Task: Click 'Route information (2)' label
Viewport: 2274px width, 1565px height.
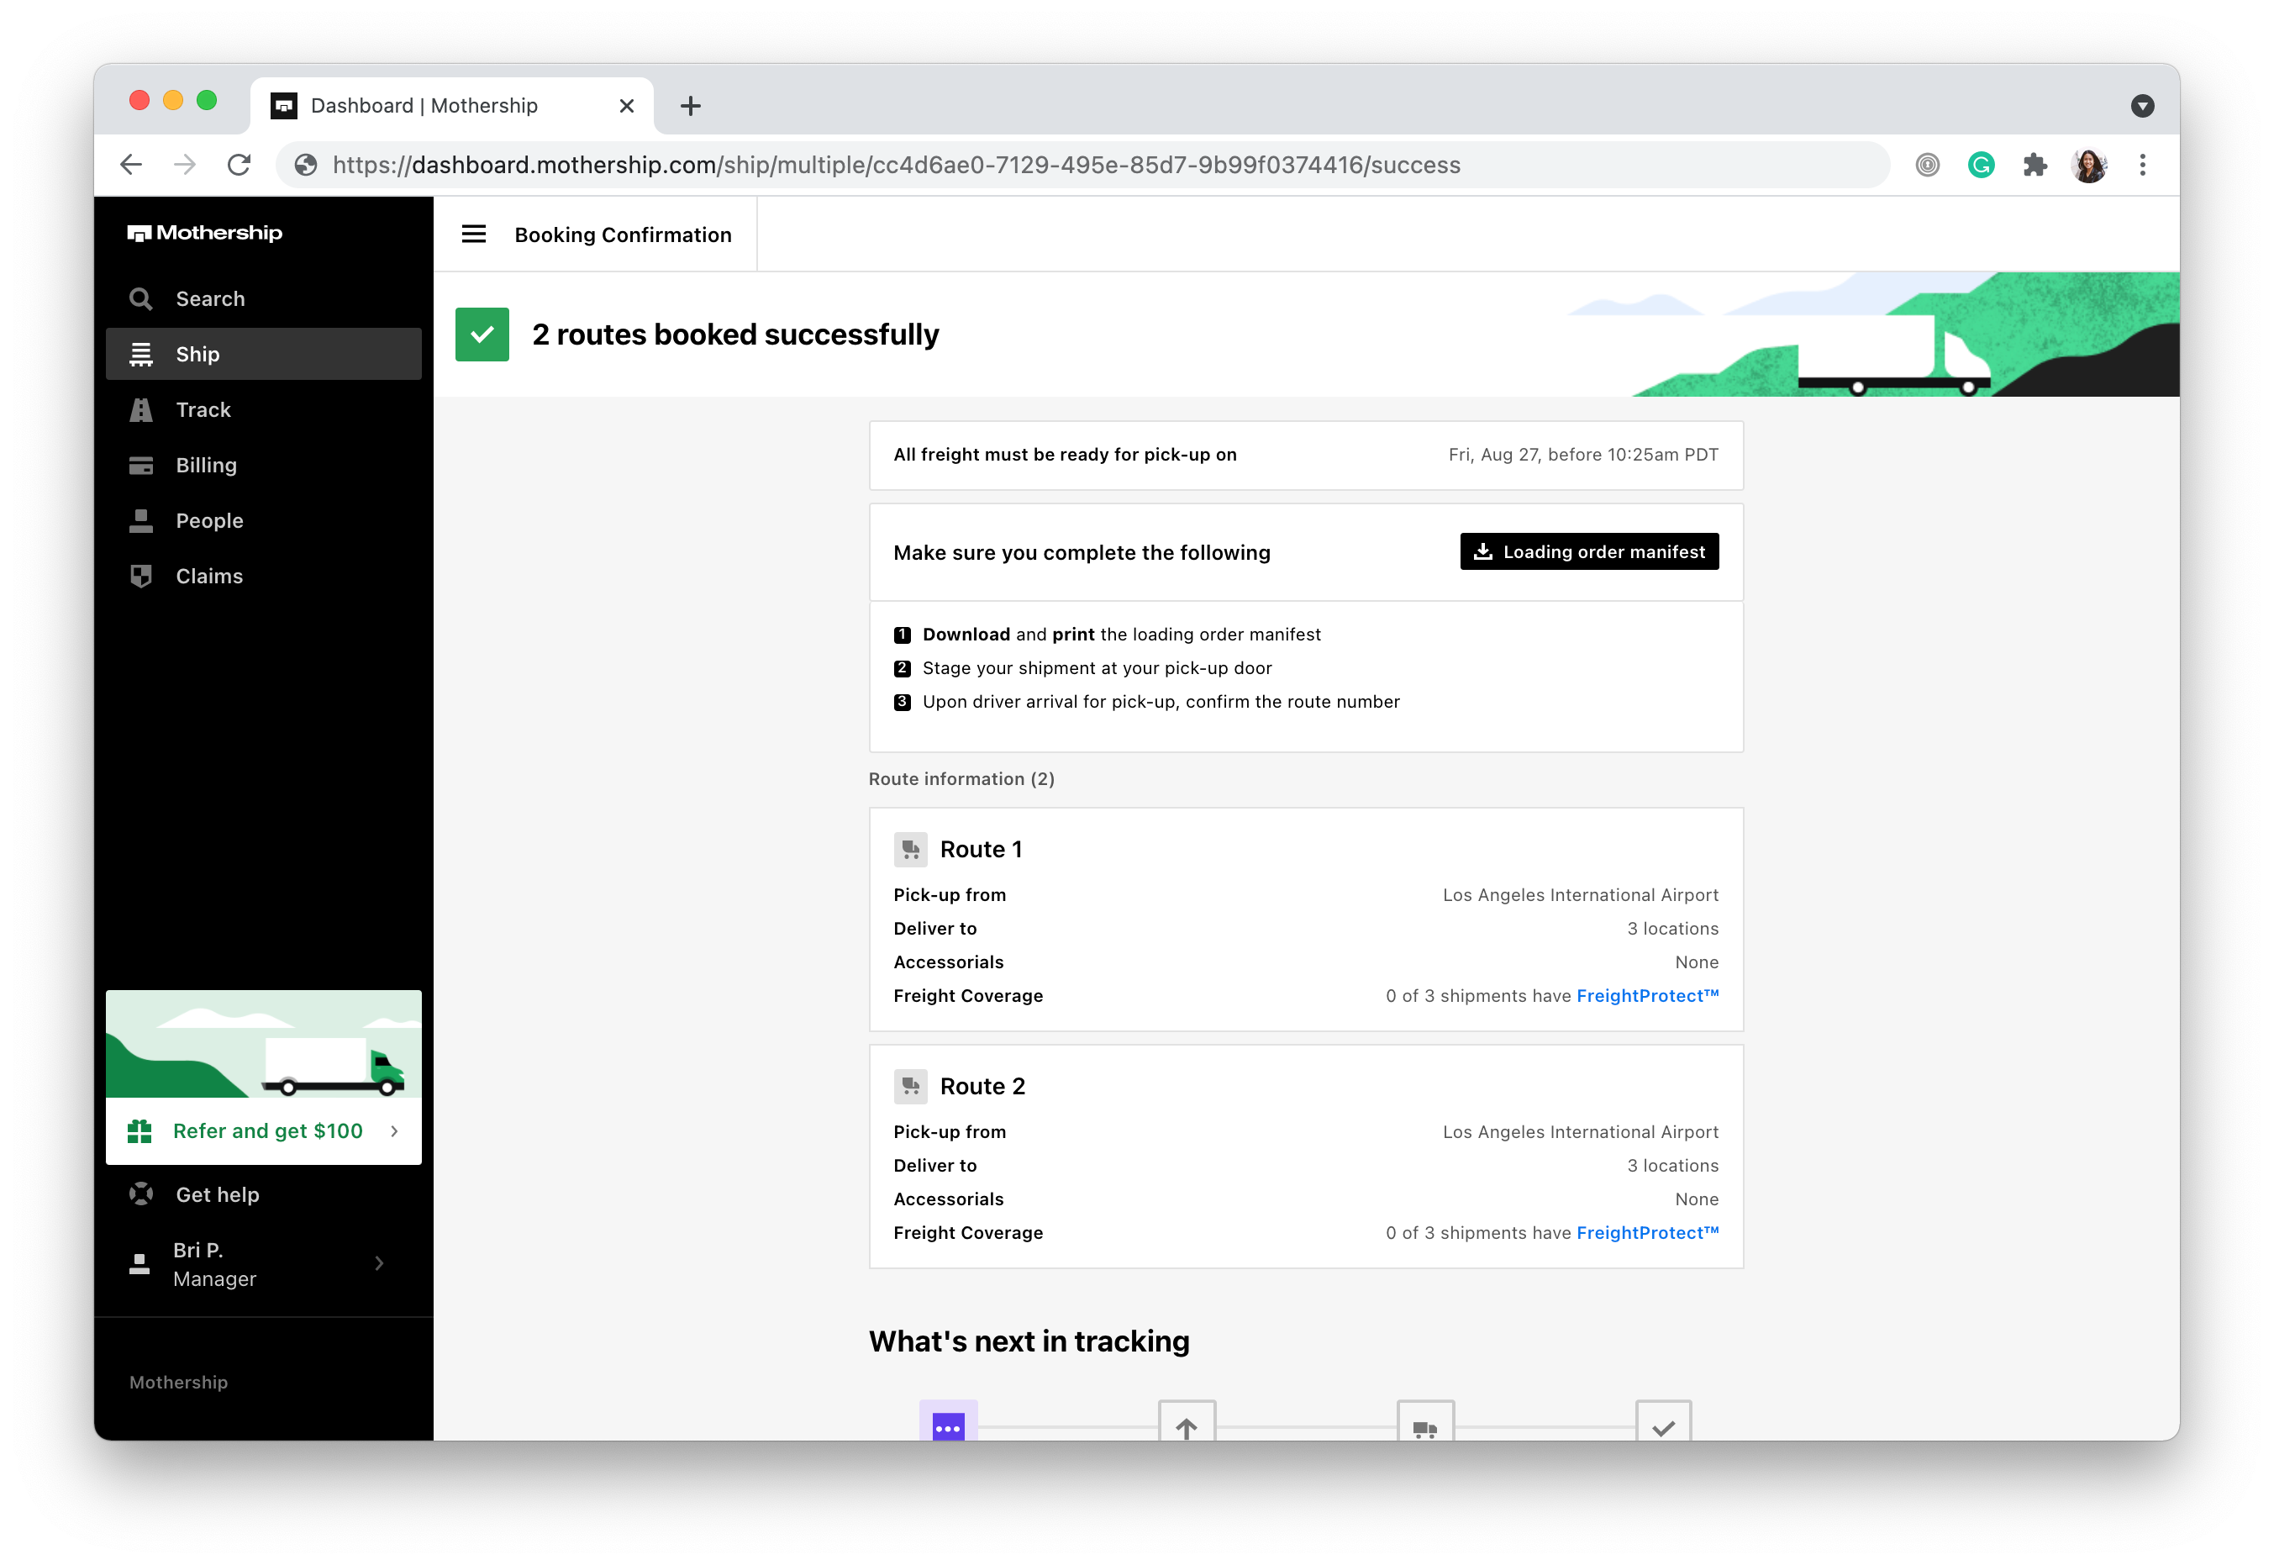Action: click(961, 778)
